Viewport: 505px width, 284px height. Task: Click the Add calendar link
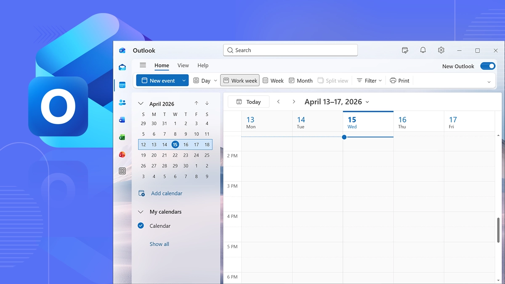click(x=167, y=193)
